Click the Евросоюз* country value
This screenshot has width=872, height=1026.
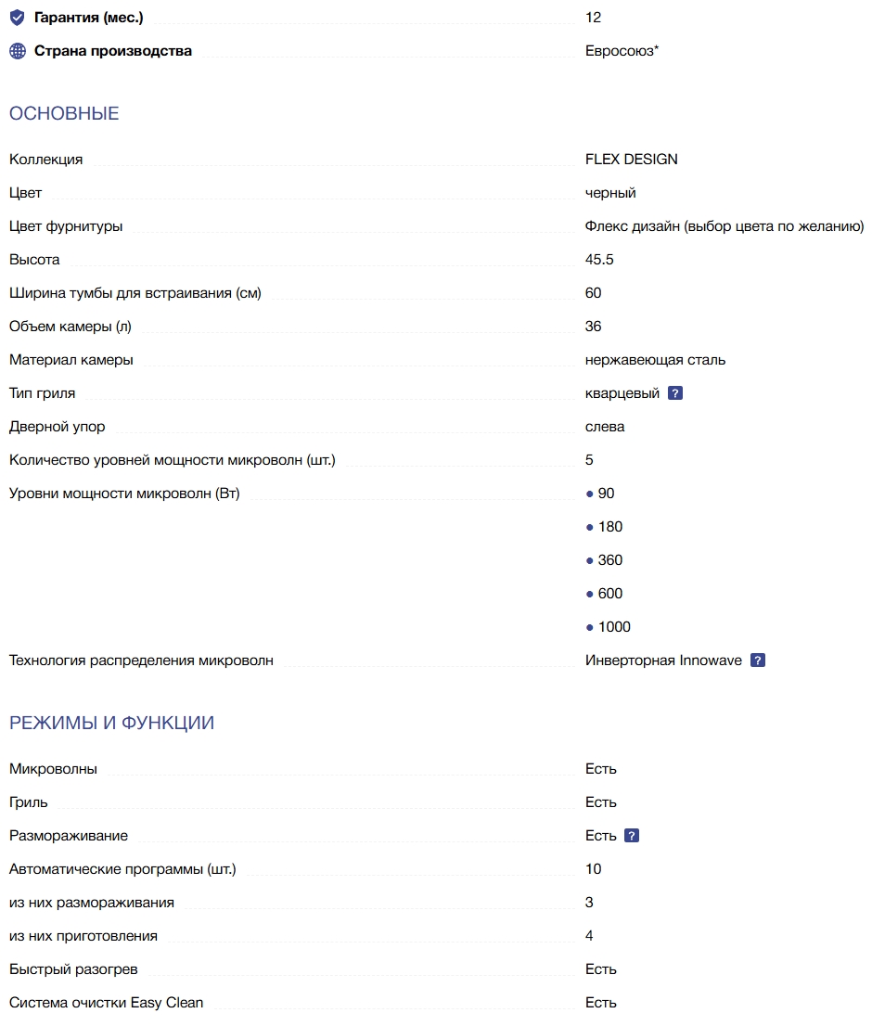tap(622, 51)
